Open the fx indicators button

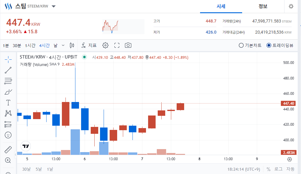(x=84, y=45)
